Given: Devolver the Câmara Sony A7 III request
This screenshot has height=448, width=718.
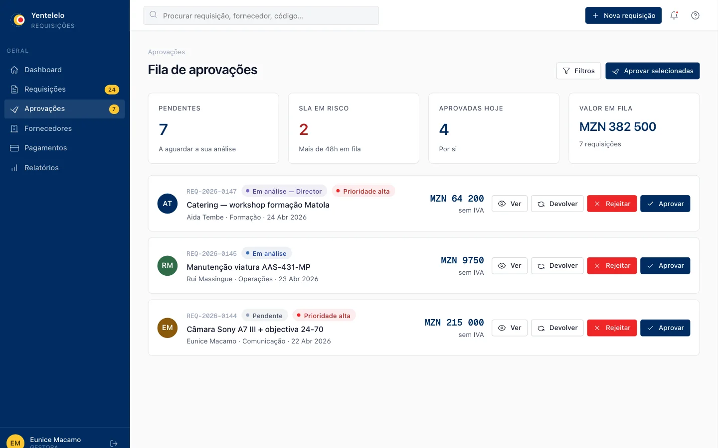Looking at the screenshot, I should click(x=557, y=328).
